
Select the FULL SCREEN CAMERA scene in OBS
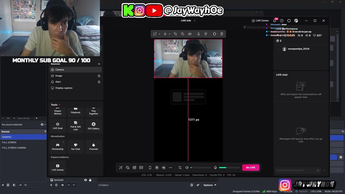click(x=23, y=148)
